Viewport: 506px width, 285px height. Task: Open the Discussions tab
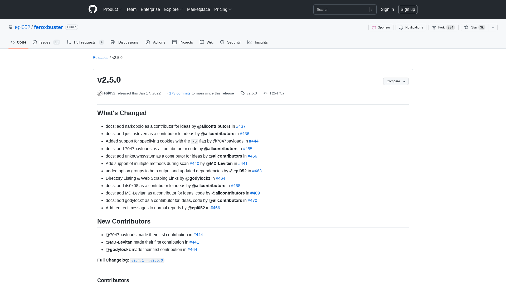[x=124, y=42]
